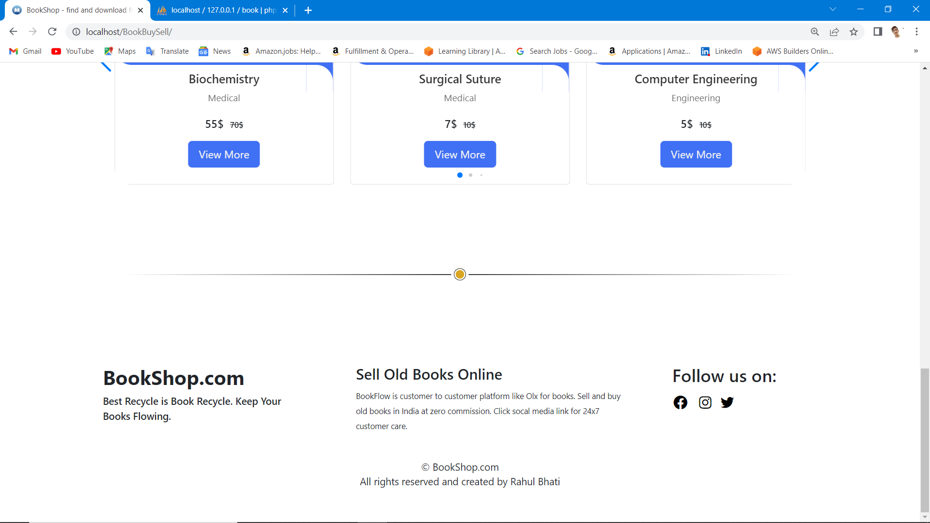Viewport: 930px width, 523px height.
Task: Select the first carousel pagination dot
Action: pyautogui.click(x=460, y=175)
